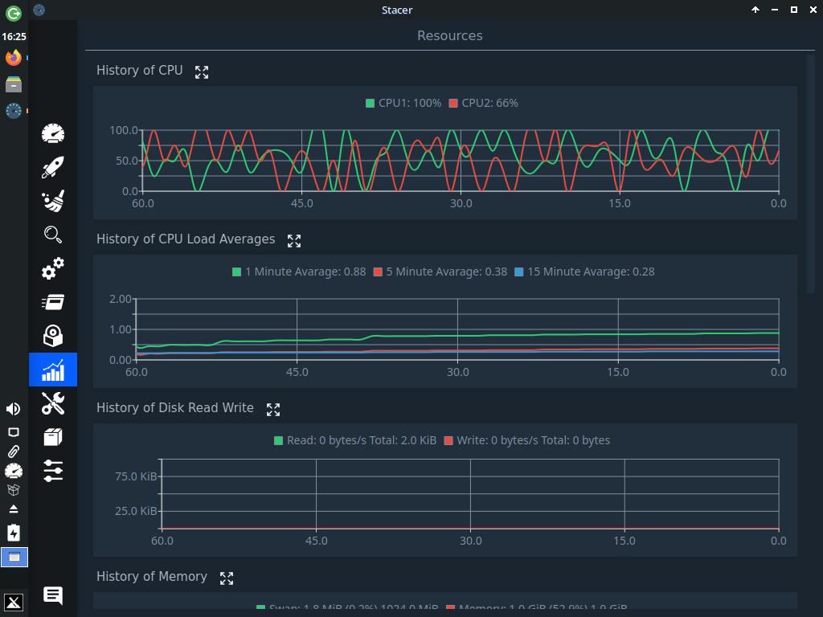Expand the History of Memory chart
Viewport: 823px width, 617px height.
point(226,578)
